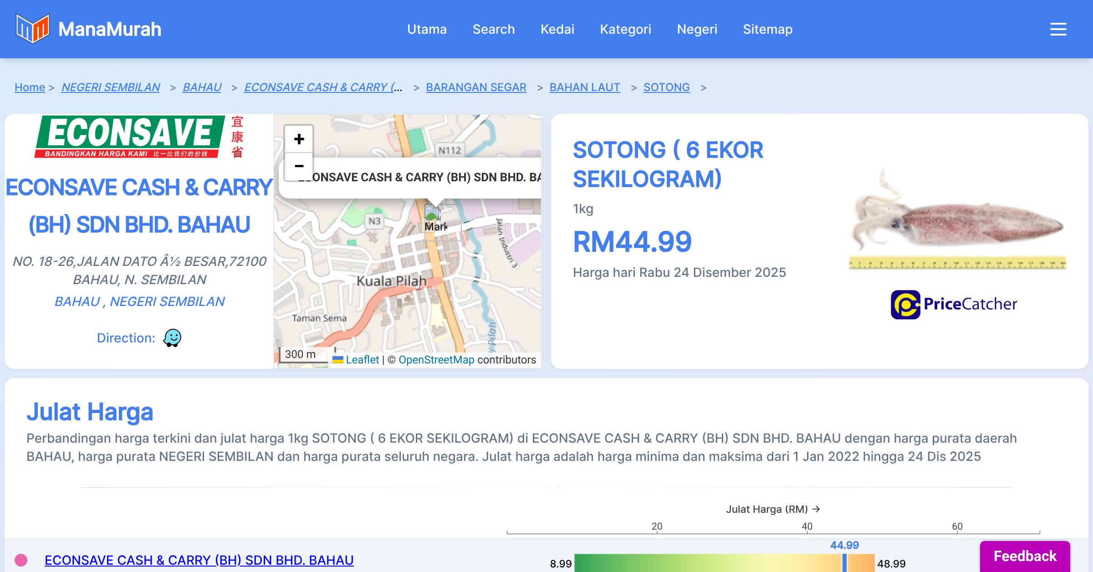Zoom out on the map

(x=299, y=166)
